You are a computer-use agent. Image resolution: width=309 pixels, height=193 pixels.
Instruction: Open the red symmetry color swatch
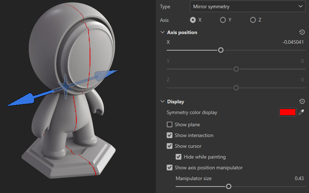point(287,112)
